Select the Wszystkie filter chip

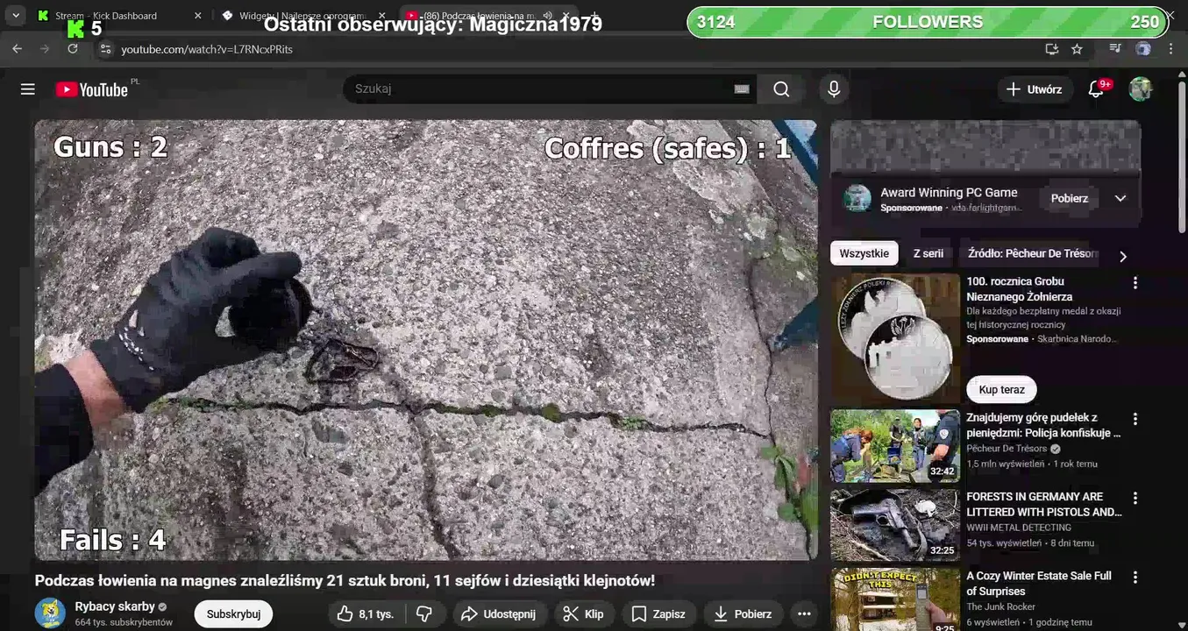[864, 254]
